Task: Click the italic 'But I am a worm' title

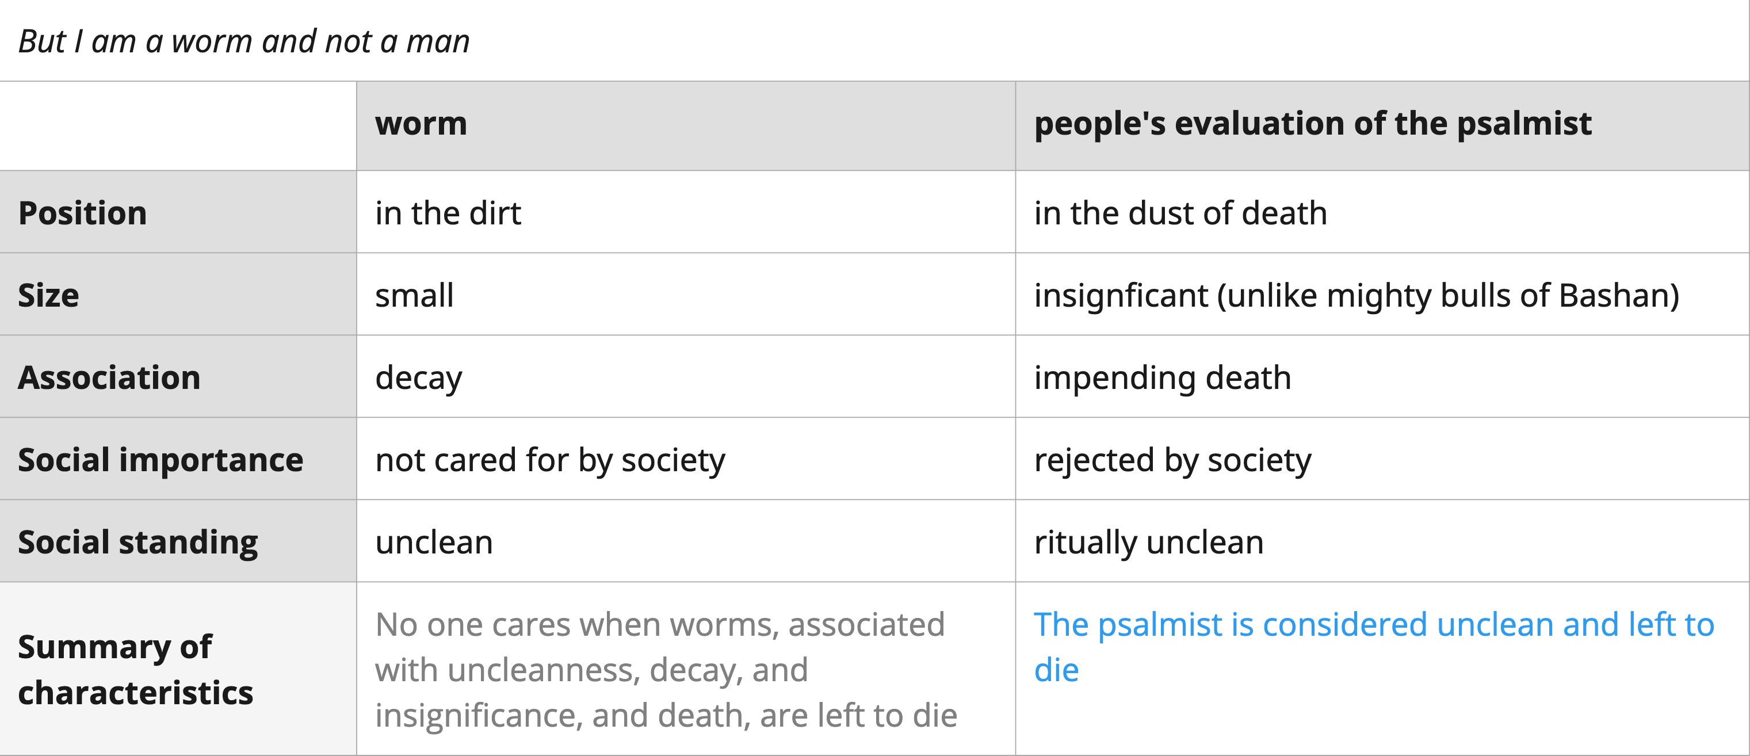Action: coord(244,41)
